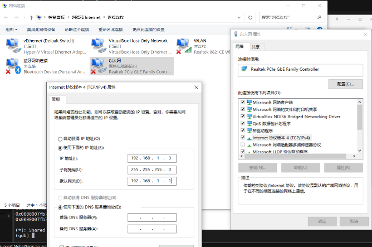Close the IPv4 properties dialog

(x=196, y=88)
